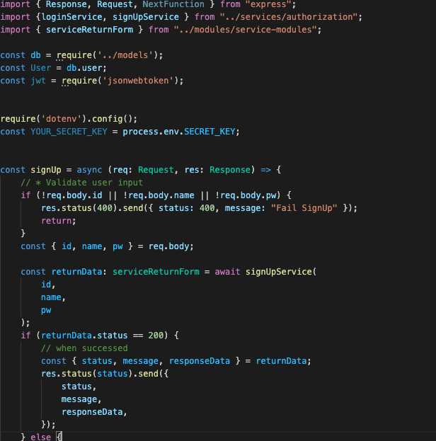Click process.env.SECRET_KEY expression

point(179,132)
